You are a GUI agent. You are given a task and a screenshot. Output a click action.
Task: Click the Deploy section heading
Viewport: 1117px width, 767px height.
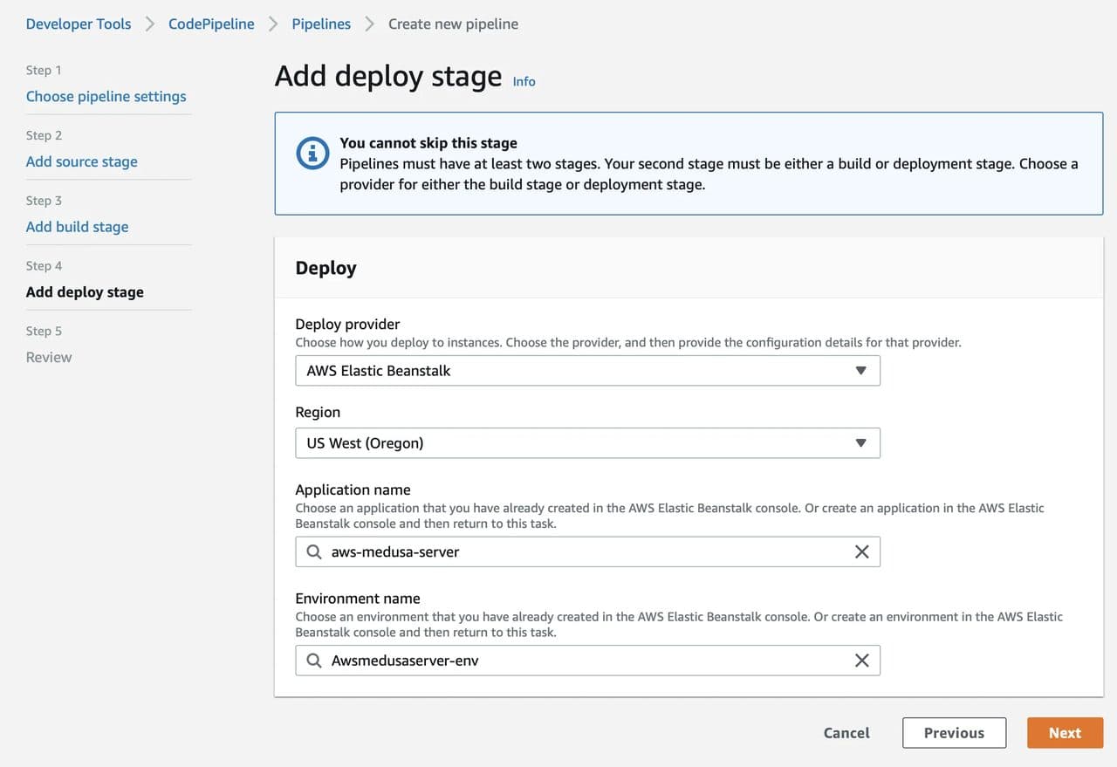[326, 268]
